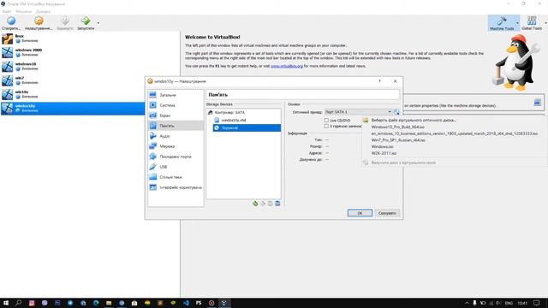The width and height of the screenshot is (548, 308).
Task: Toggle the Live CD/DVD checkbox
Action: click(x=326, y=120)
